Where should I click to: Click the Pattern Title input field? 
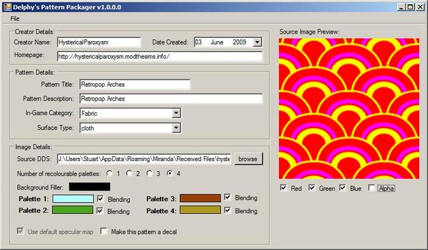135,84
